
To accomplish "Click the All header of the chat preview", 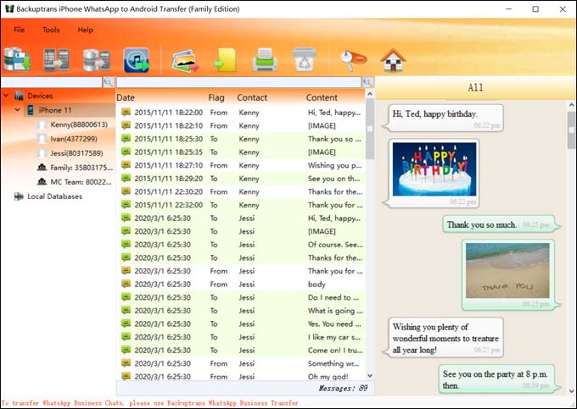I will [x=475, y=87].
